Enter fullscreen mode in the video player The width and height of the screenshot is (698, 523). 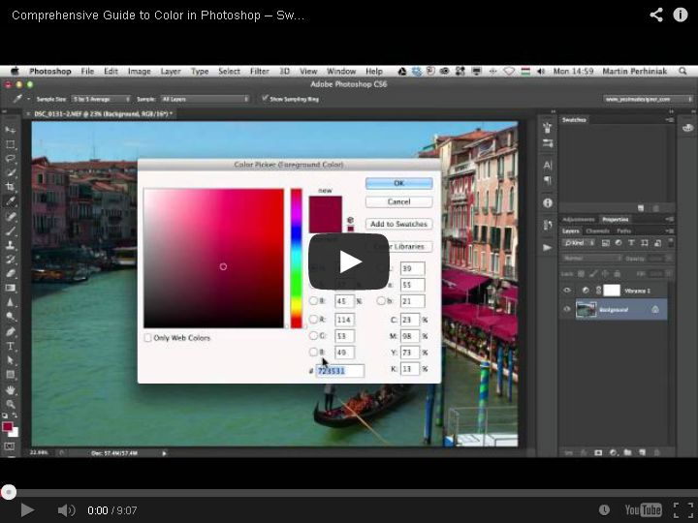680,510
